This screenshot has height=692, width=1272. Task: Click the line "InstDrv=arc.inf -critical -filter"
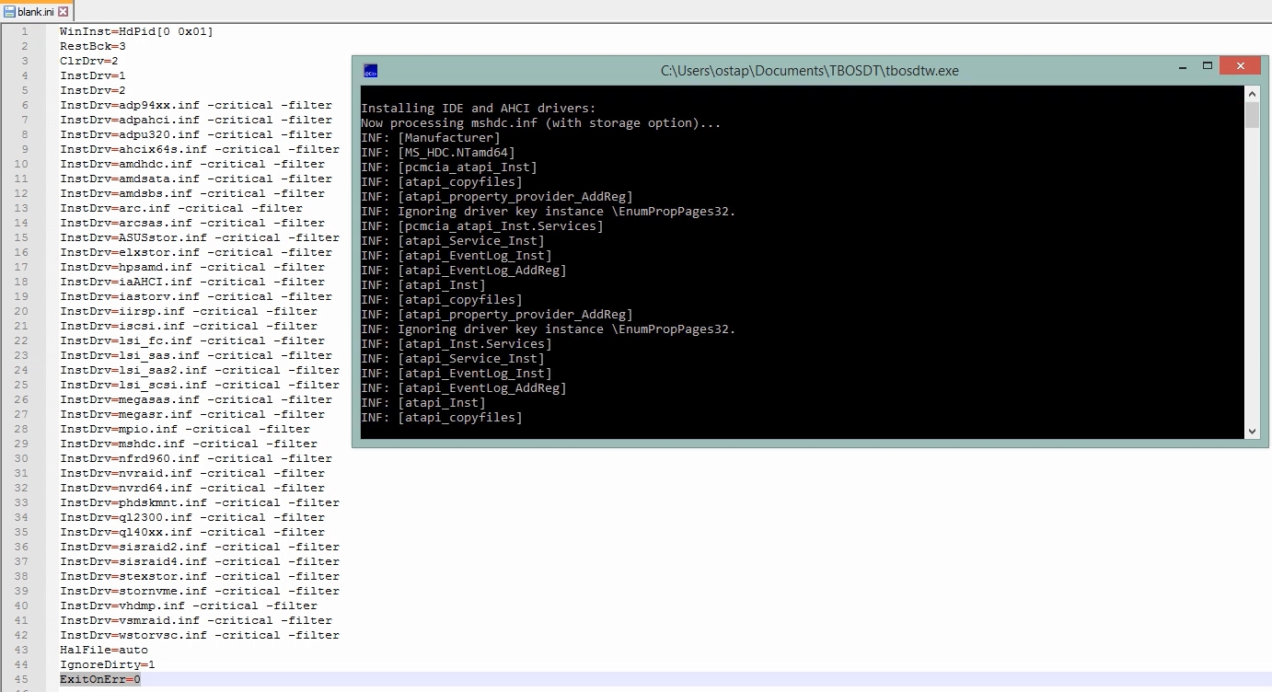click(181, 208)
